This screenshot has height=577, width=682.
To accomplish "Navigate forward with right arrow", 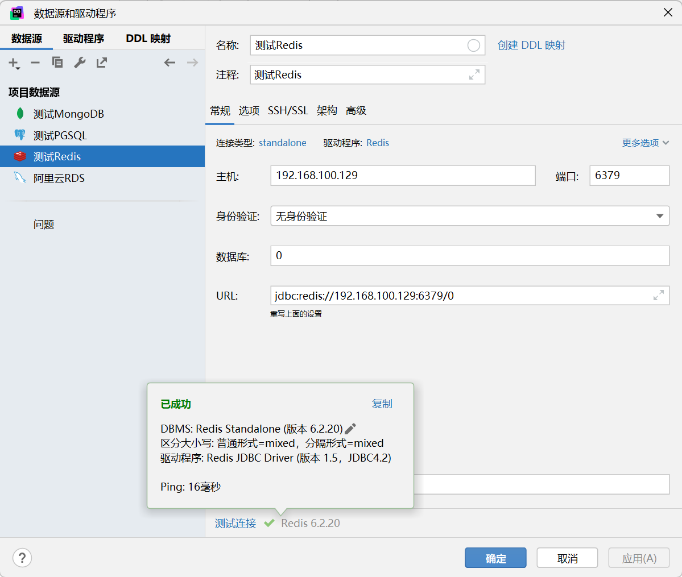I will [192, 63].
